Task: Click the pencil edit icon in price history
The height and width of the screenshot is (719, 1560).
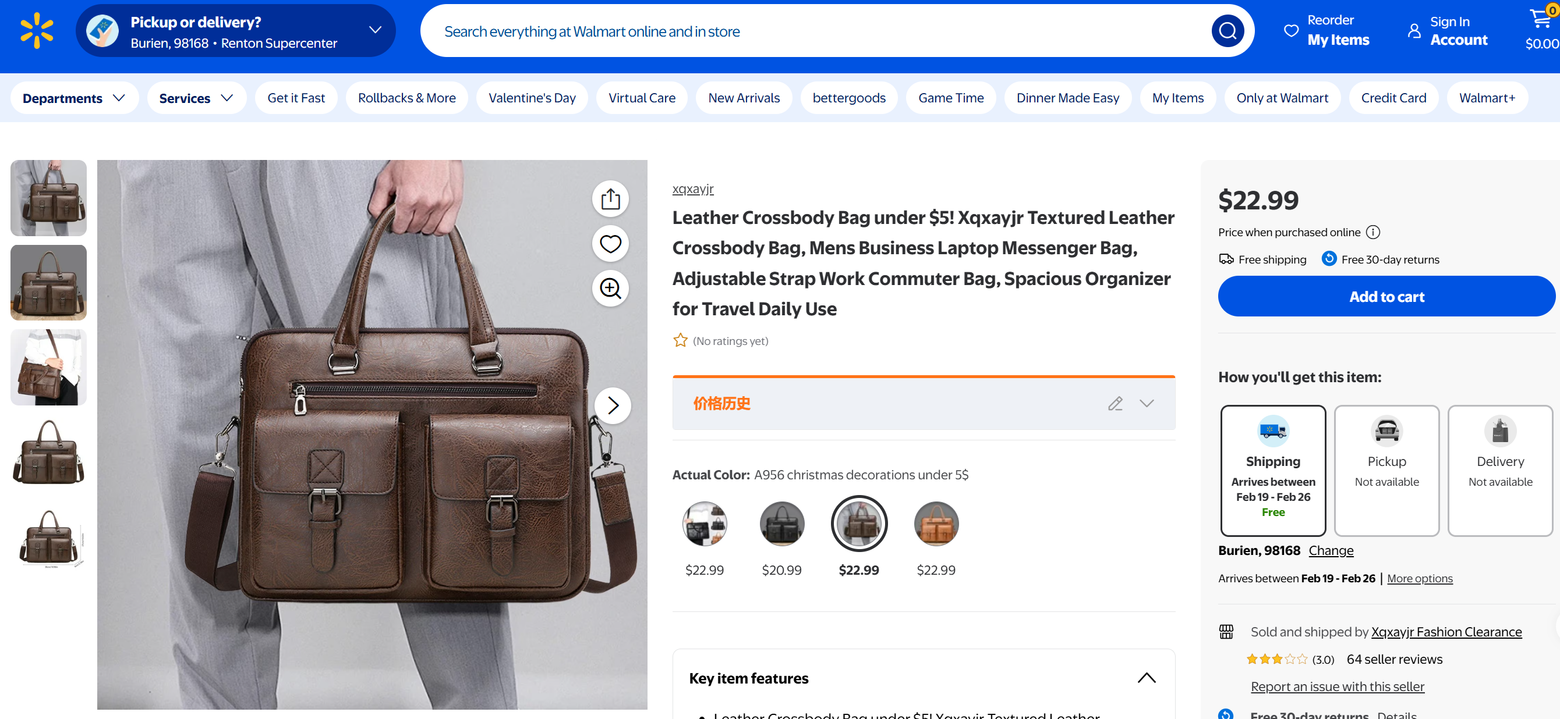Action: [1115, 404]
